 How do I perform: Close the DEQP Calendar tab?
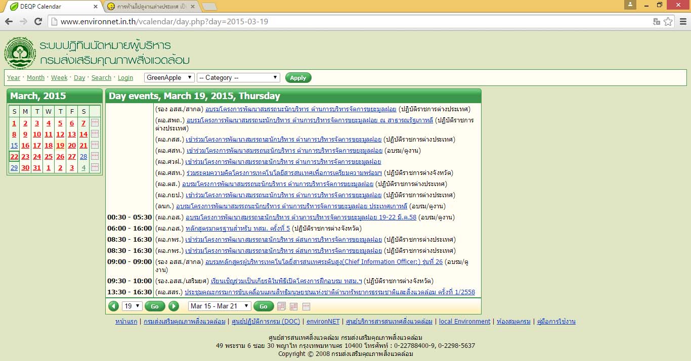(95, 7)
